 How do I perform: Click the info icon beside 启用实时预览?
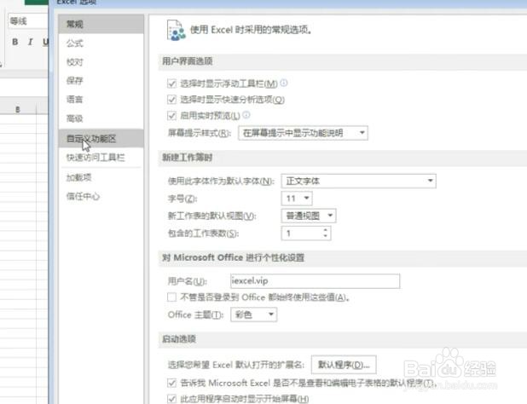(246, 115)
